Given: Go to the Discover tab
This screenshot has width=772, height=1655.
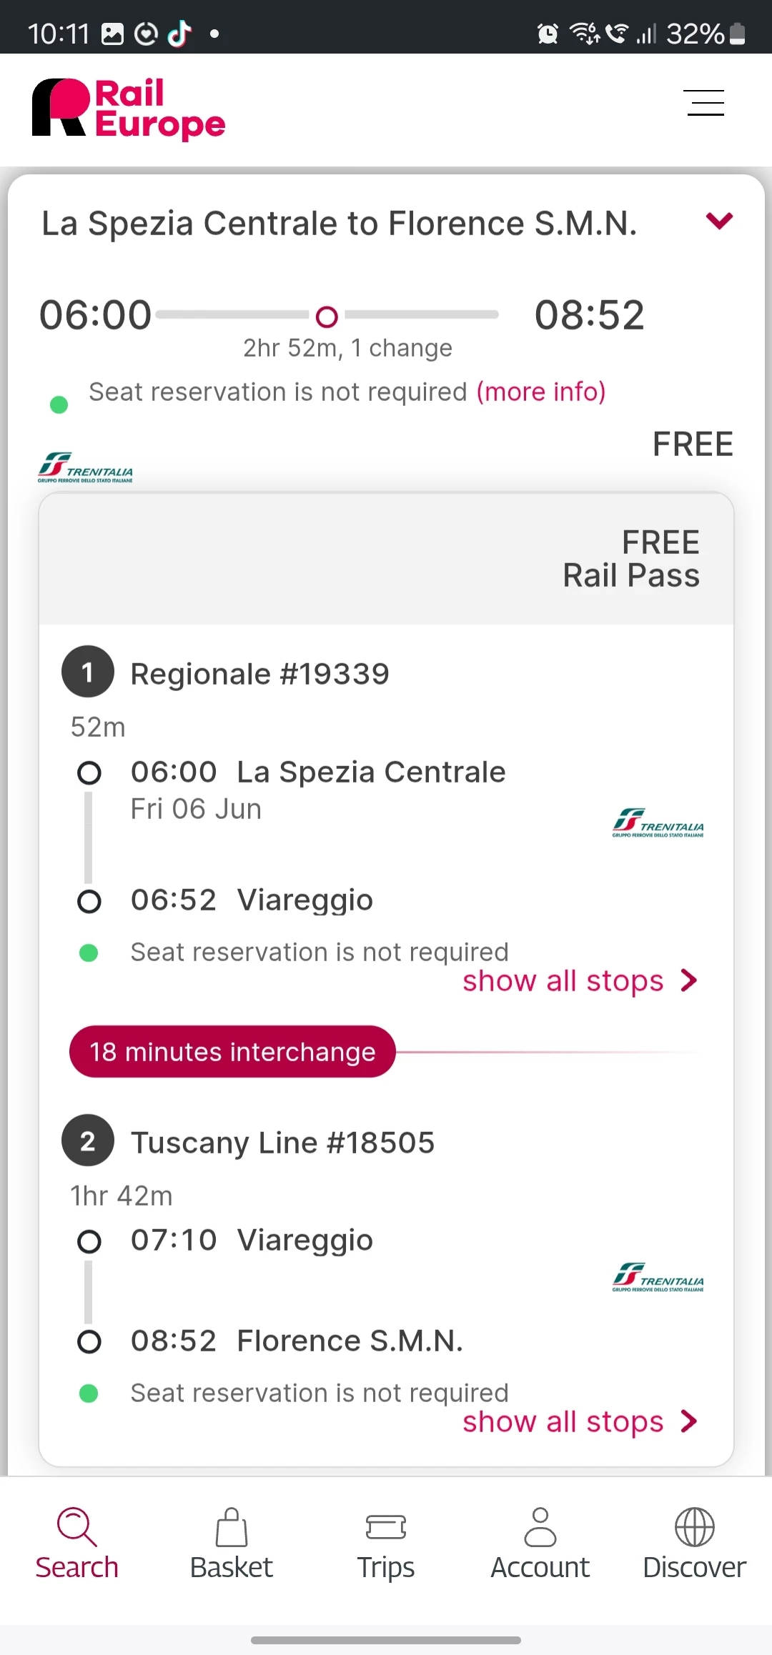Looking at the screenshot, I should (694, 1544).
